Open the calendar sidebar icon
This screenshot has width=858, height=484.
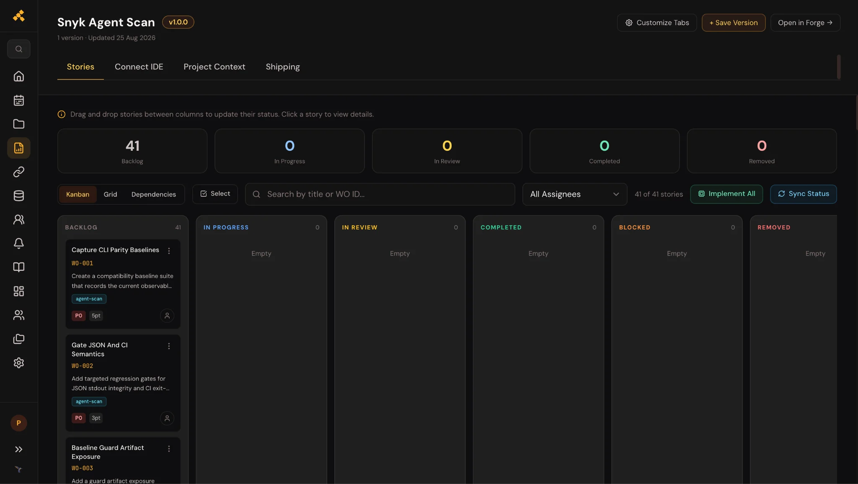point(19,100)
